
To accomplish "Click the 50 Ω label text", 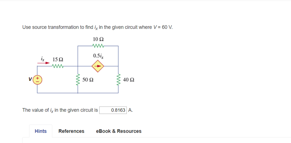I will click(88, 80).
